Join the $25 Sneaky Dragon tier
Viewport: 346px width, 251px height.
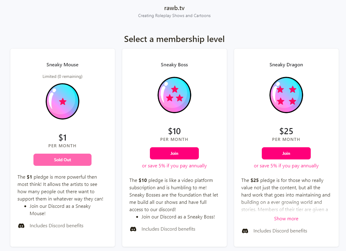[x=286, y=153]
